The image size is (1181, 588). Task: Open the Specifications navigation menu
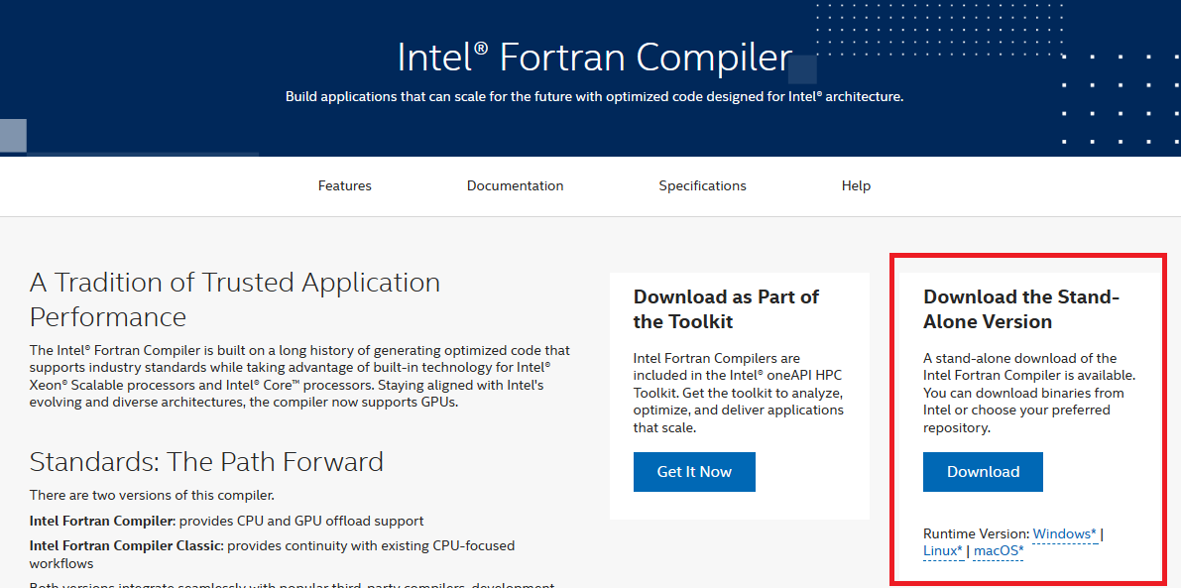[x=702, y=185]
